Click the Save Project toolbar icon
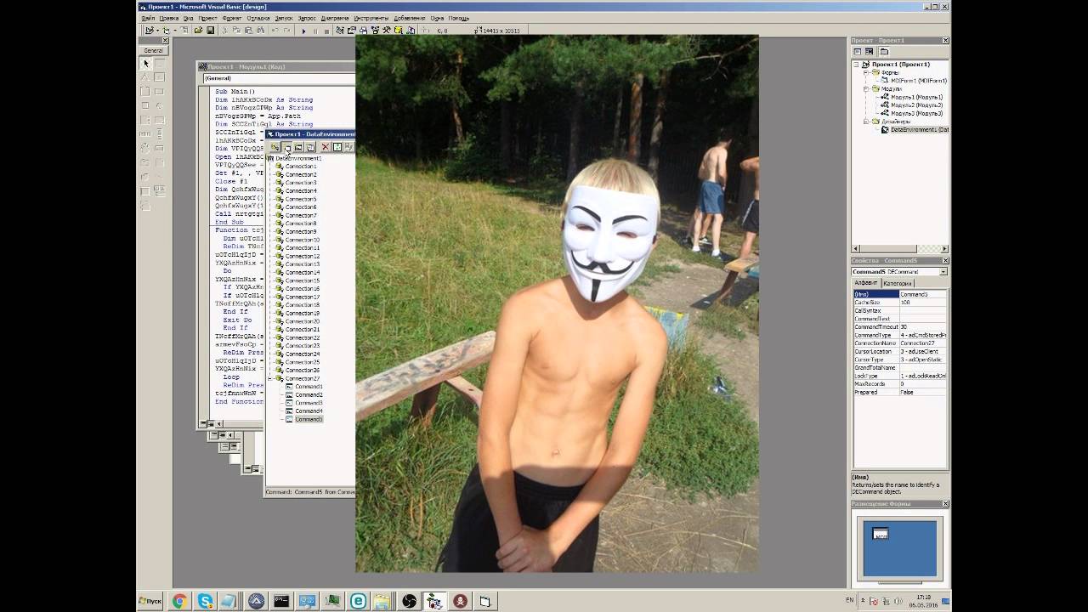 pos(210,31)
